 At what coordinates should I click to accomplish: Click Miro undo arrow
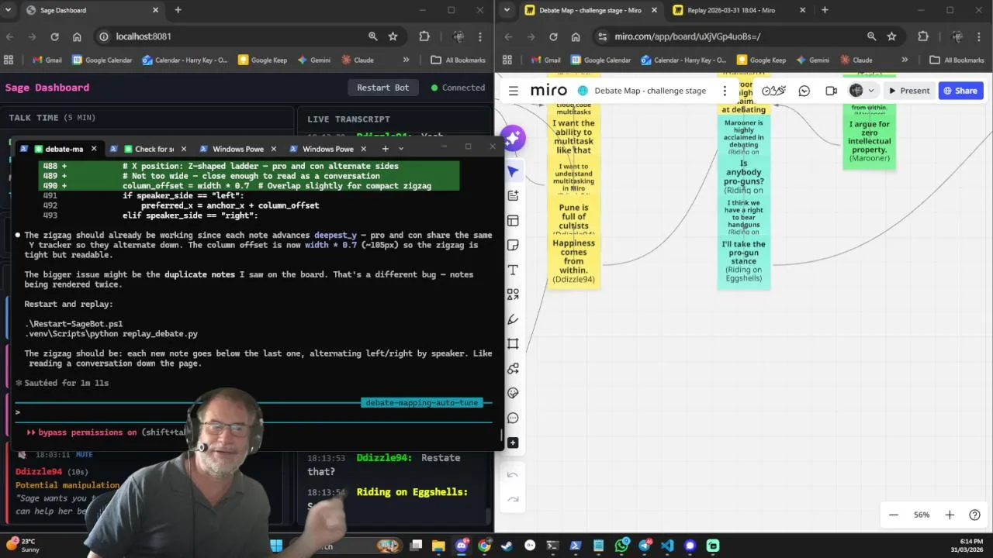pos(513,475)
